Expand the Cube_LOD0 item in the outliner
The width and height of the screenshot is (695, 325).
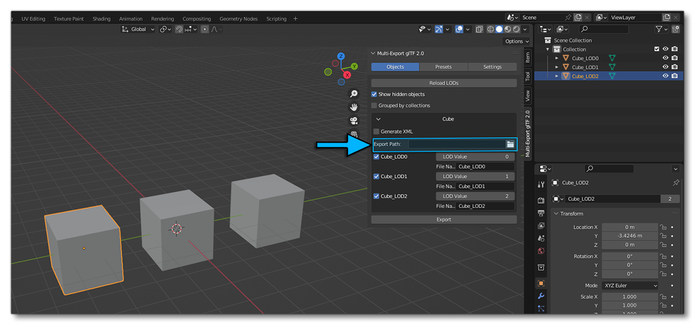tap(557, 58)
